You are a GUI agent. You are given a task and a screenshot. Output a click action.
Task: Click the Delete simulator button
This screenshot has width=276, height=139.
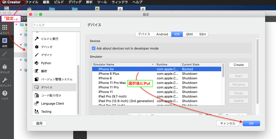[239, 101]
